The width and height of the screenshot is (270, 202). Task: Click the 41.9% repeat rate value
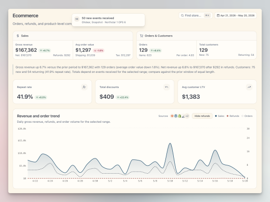click(25, 97)
